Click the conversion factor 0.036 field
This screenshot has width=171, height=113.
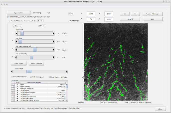point(40,21)
